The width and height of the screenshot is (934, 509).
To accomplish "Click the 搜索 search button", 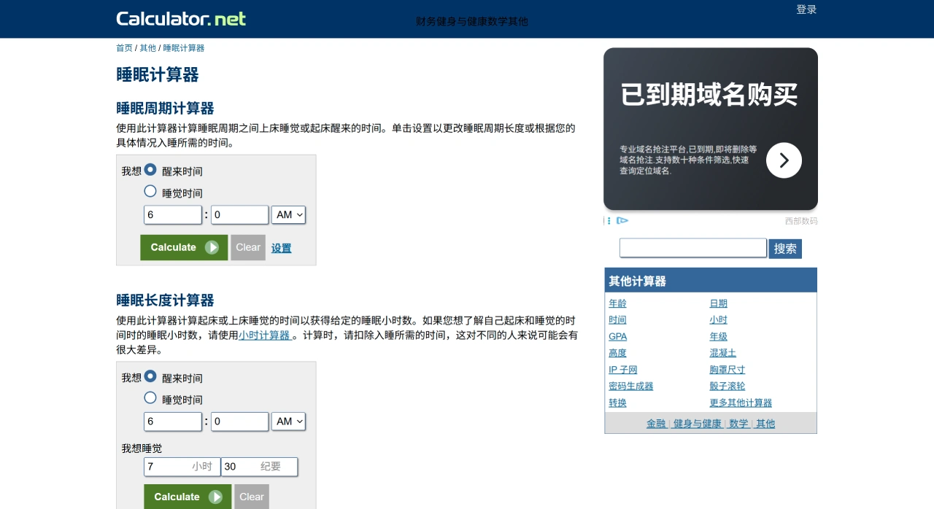I will click(x=784, y=248).
